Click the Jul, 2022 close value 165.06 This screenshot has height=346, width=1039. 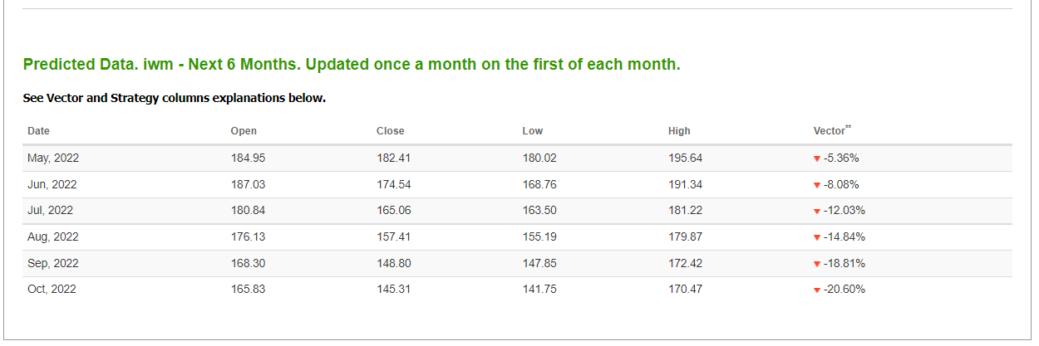(394, 210)
